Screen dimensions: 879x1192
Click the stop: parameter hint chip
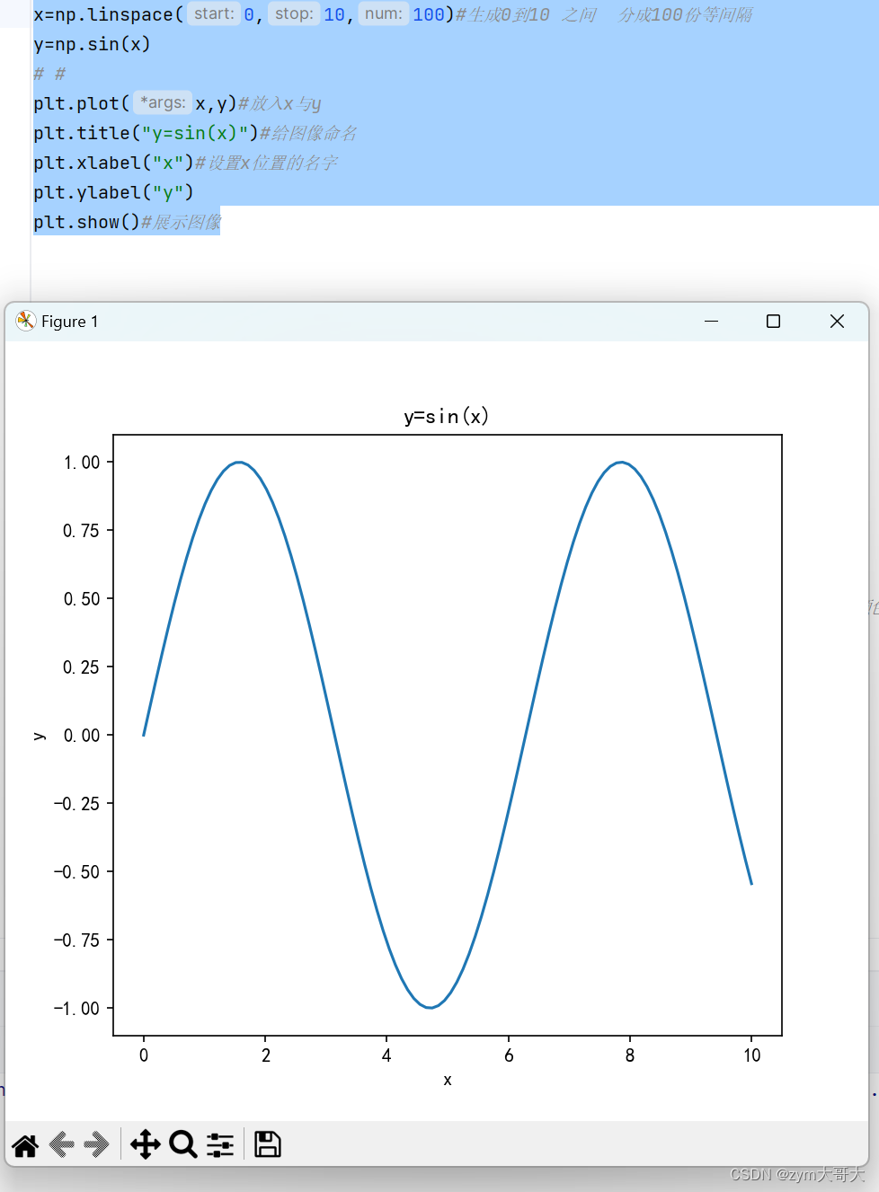tap(293, 13)
